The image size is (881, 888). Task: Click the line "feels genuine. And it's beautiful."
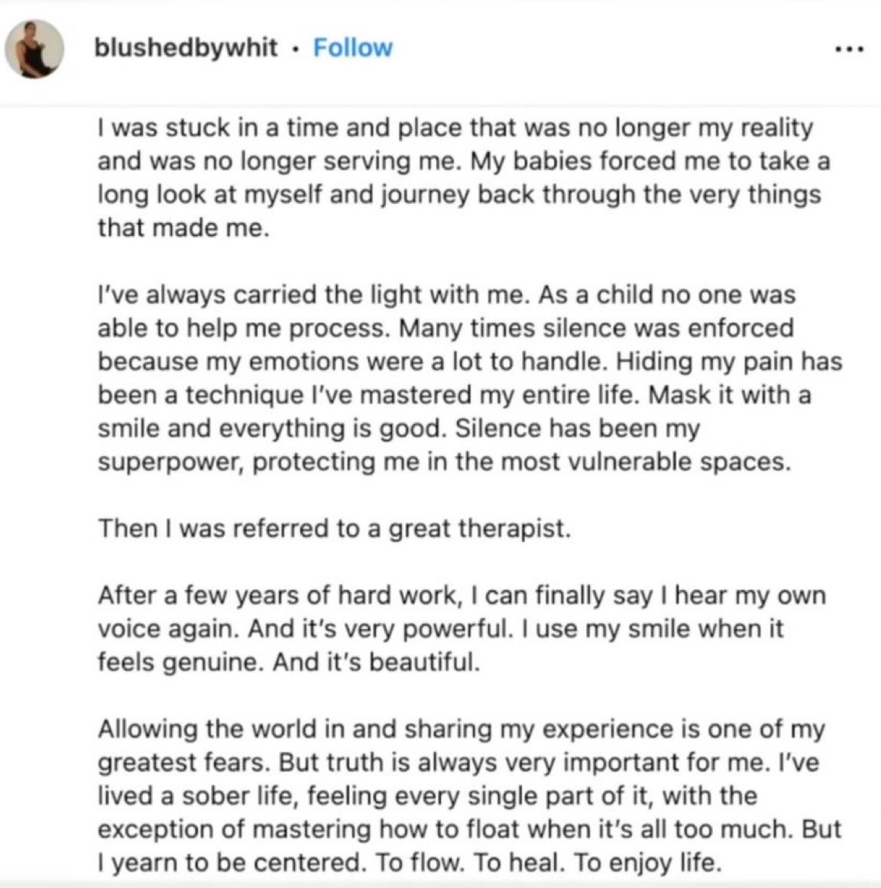coord(289,662)
